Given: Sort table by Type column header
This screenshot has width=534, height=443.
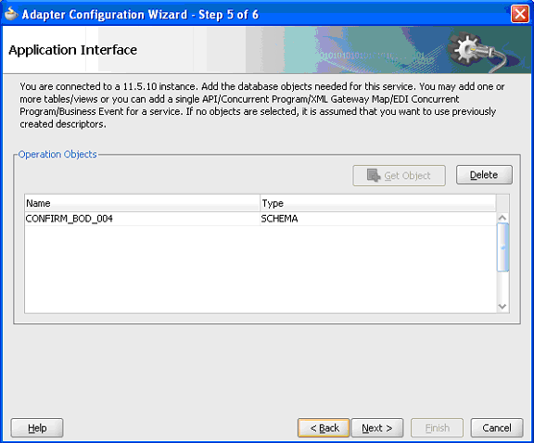Looking at the screenshot, I should pyautogui.click(x=377, y=203).
